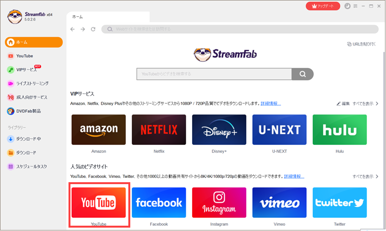Expand すべてを表示 for 人気のビデオサイト
This screenshot has width=386, height=231.
[x=365, y=176]
